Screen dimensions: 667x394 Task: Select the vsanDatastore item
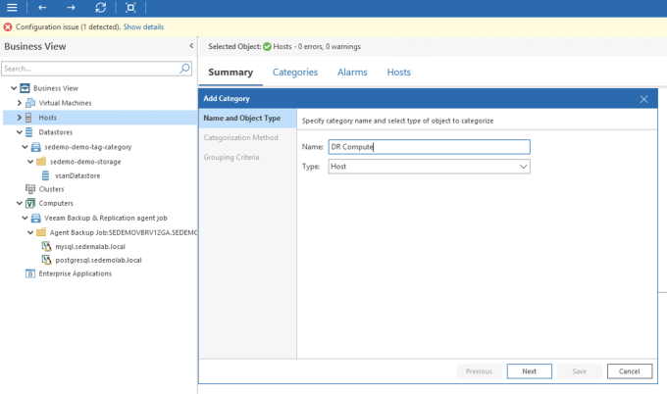click(77, 175)
